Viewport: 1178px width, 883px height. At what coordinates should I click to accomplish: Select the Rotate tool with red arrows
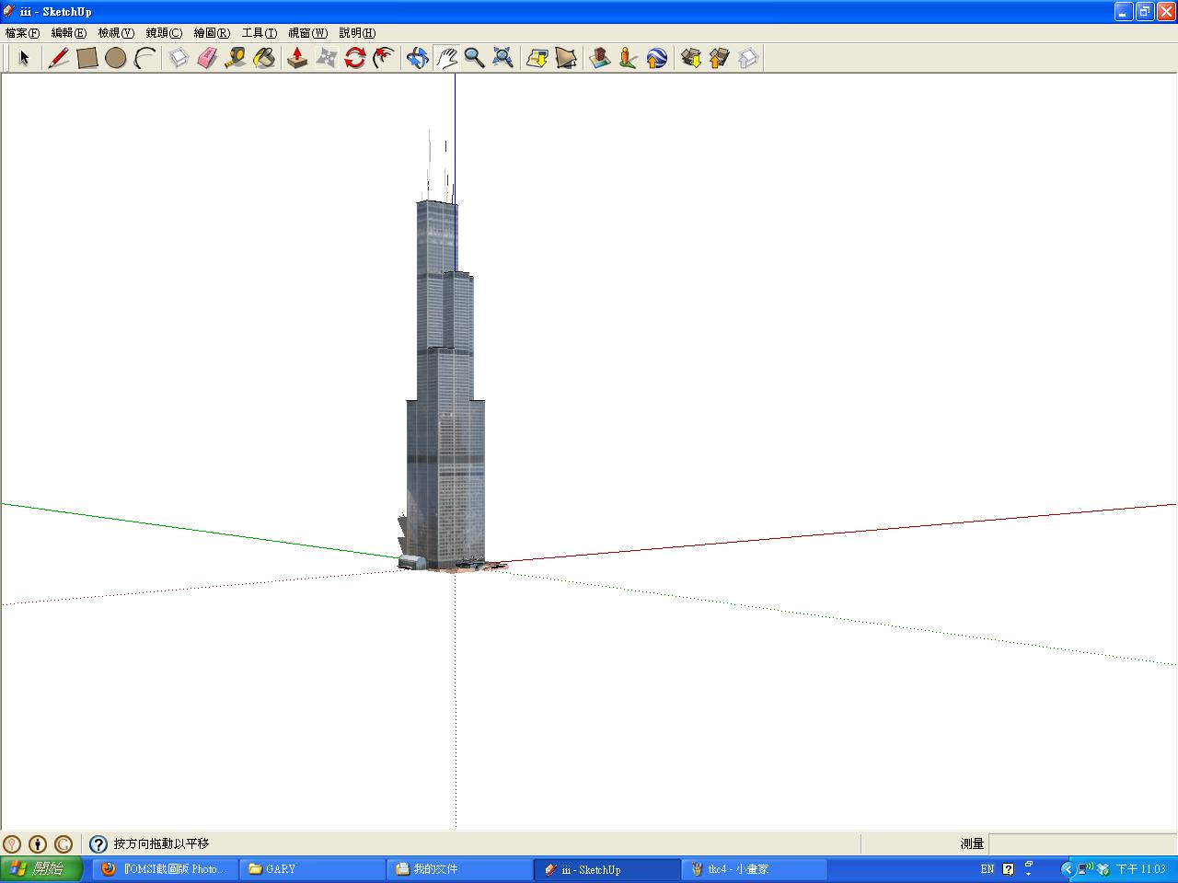click(x=355, y=58)
